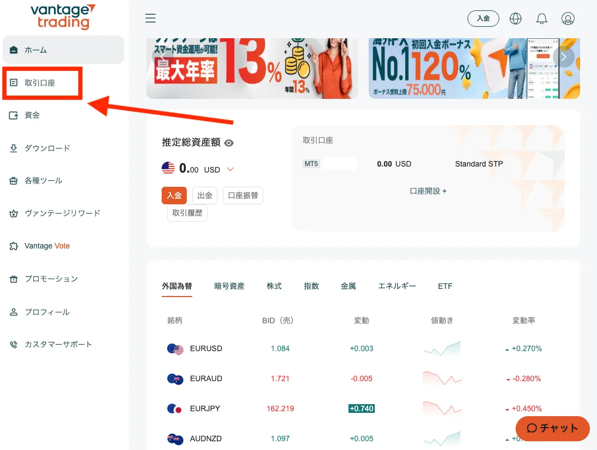Click the home icon beside ホーム

14,50
